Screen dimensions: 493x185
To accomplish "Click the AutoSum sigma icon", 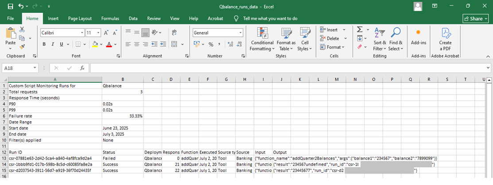I will [360, 29].
